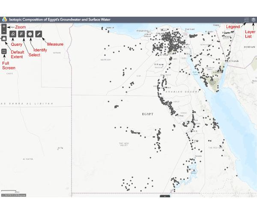Click the EGYPT country label on map
The width and height of the screenshot is (257, 214).
tap(148, 115)
